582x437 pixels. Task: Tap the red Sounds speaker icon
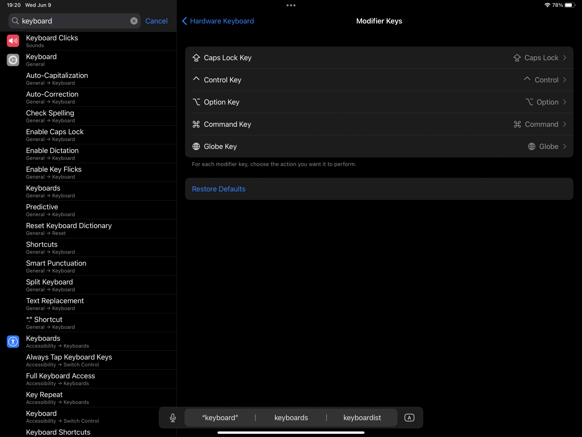(x=13, y=41)
